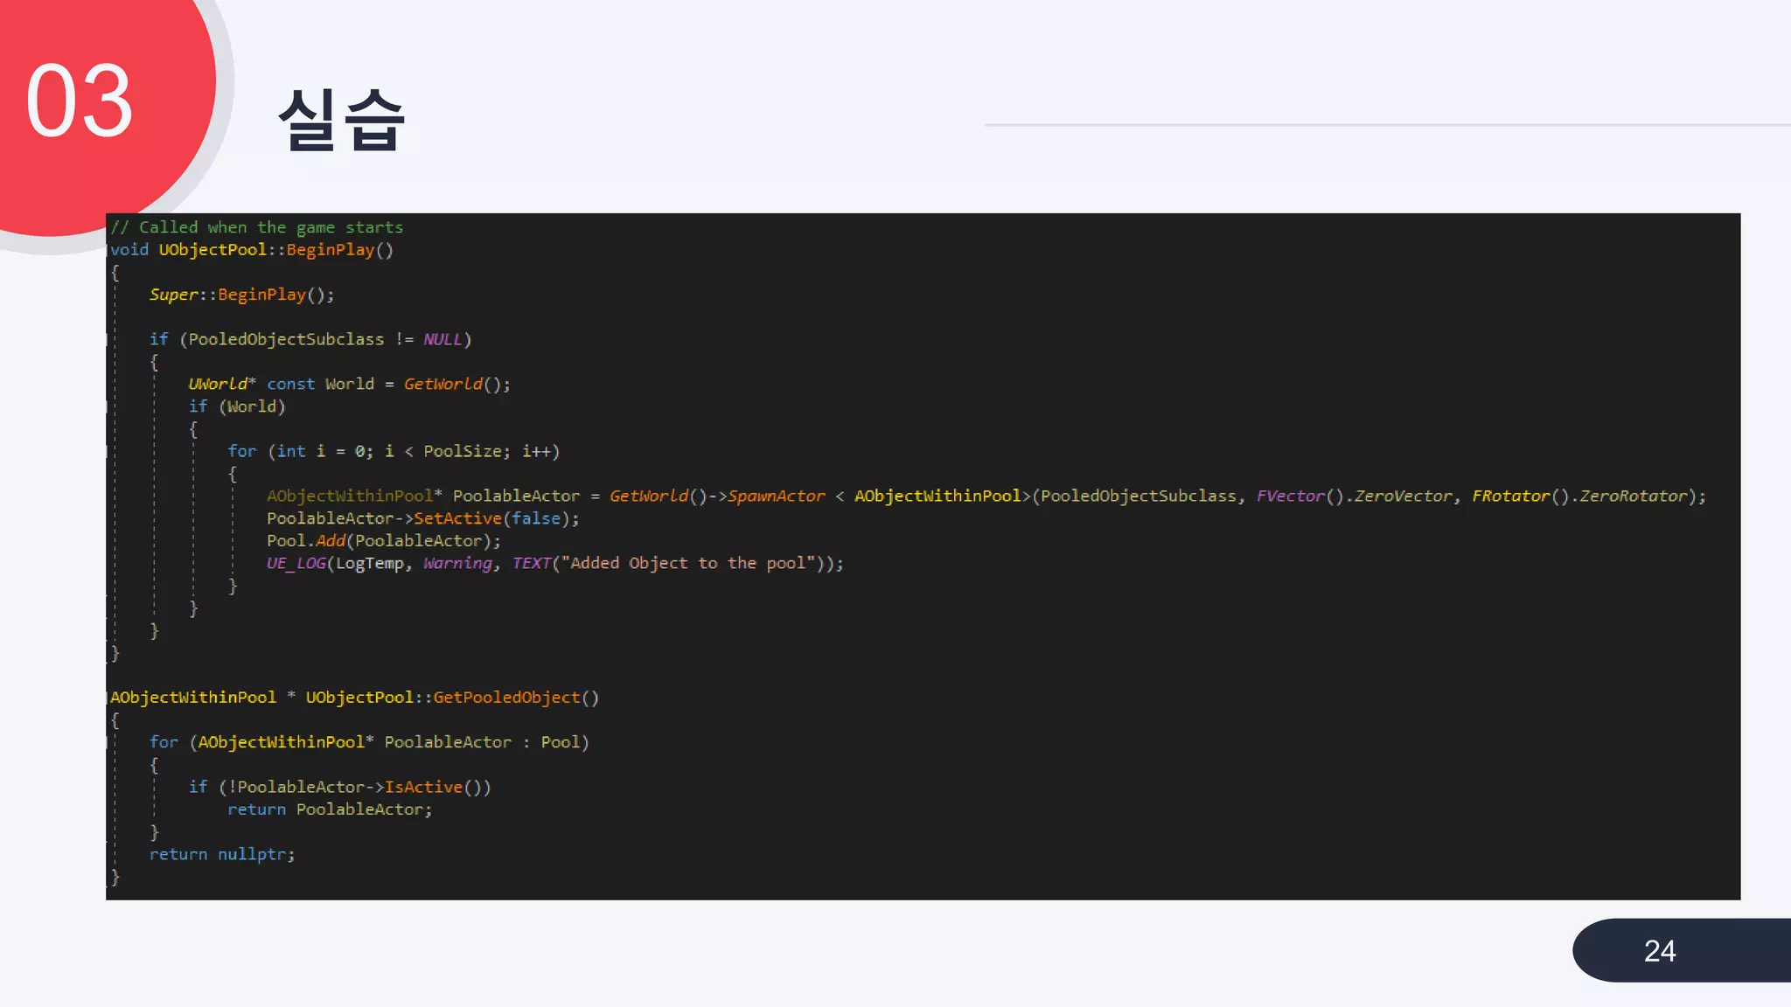This screenshot has width=1791, height=1007.
Task: Click the slide title 실습
Action: click(x=341, y=121)
